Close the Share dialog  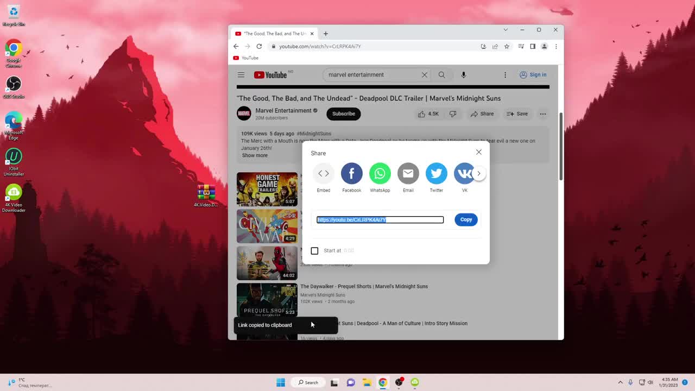pyautogui.click(x=478, y=152)
